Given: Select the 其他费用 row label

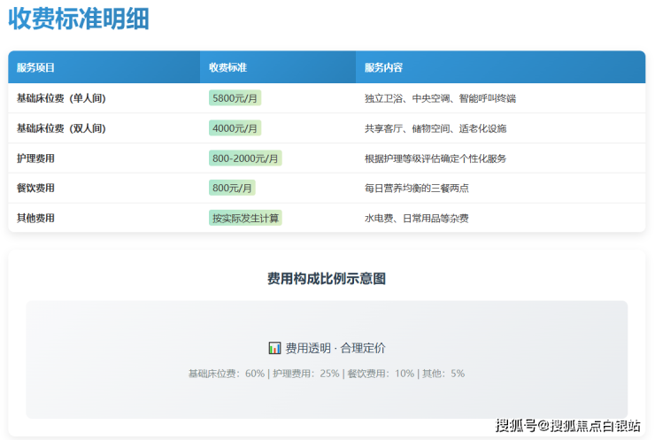Looking at the screenshot, I should (35, 218).
